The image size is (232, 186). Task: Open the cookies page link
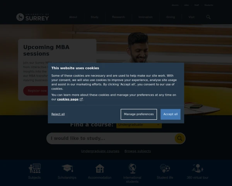[x=68, y=99]
